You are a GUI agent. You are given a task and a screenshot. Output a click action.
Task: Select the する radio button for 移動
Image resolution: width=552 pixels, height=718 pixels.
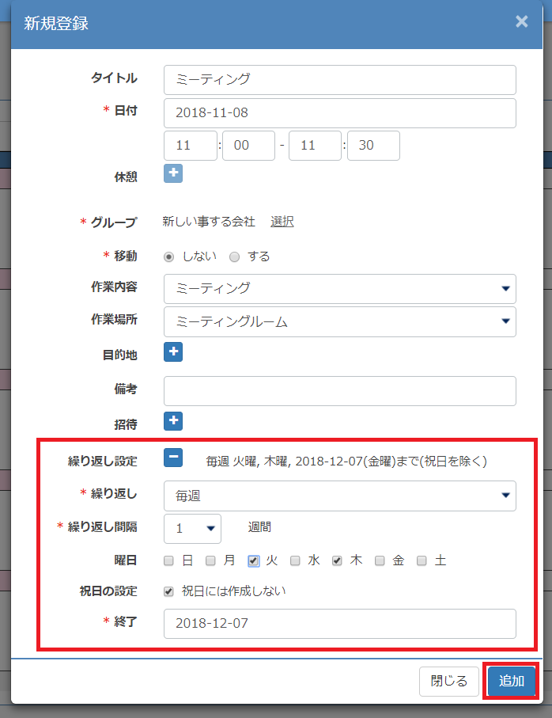tap(235, 257)
